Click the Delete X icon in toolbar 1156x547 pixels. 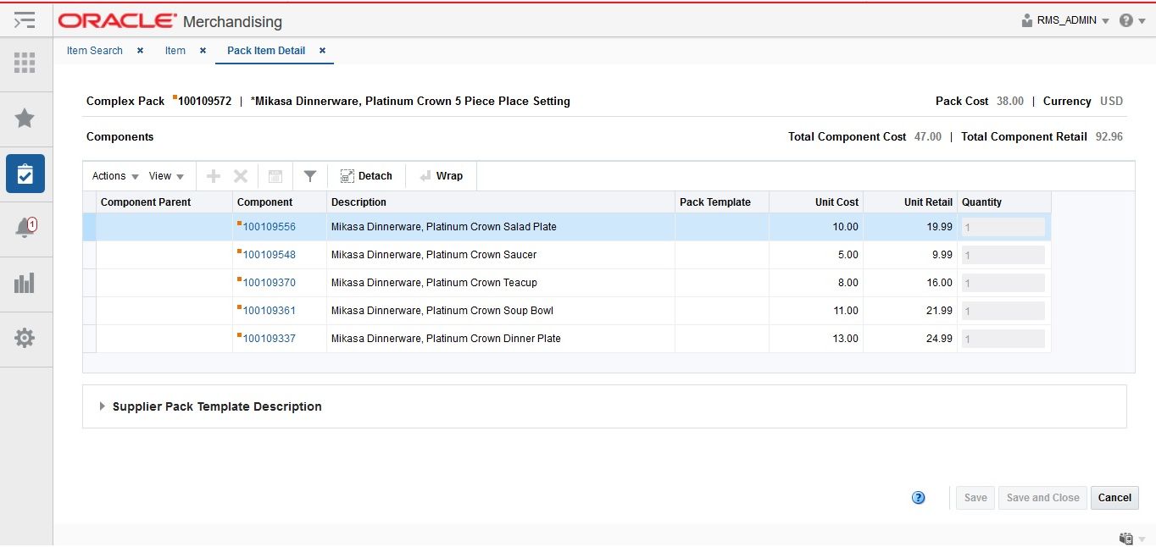241,176
